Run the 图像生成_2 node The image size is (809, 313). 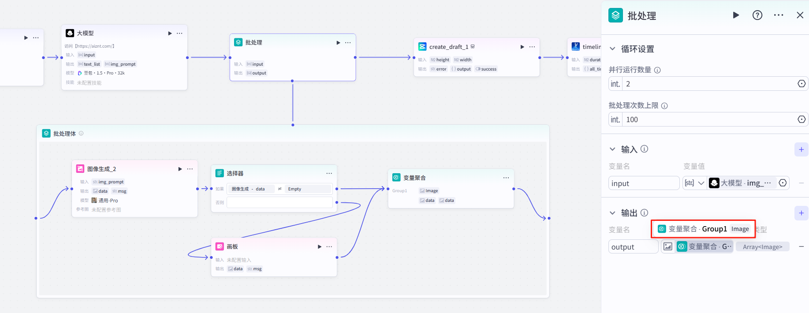180,169
